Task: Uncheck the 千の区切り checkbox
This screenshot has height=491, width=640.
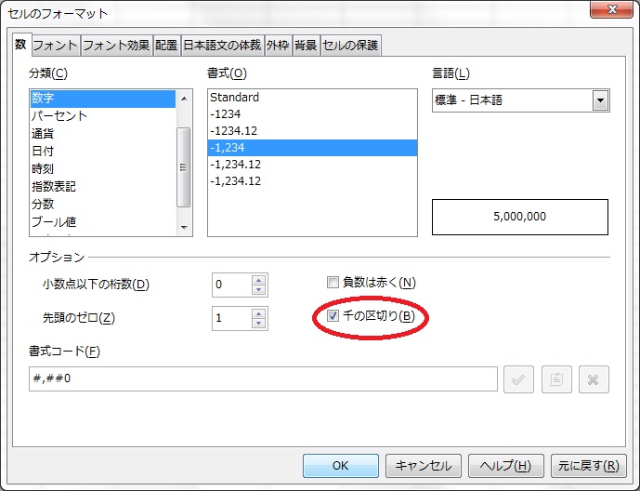Action: point(333,316)
